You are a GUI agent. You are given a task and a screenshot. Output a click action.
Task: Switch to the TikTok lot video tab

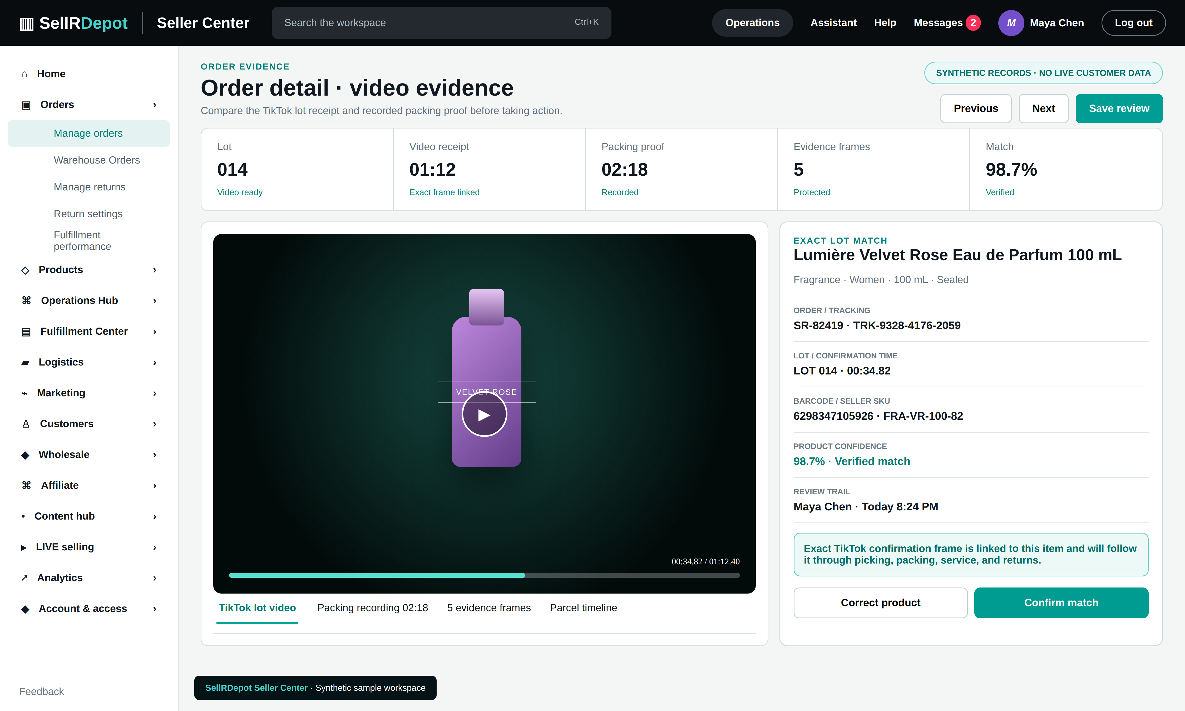[x=257, y=608]
